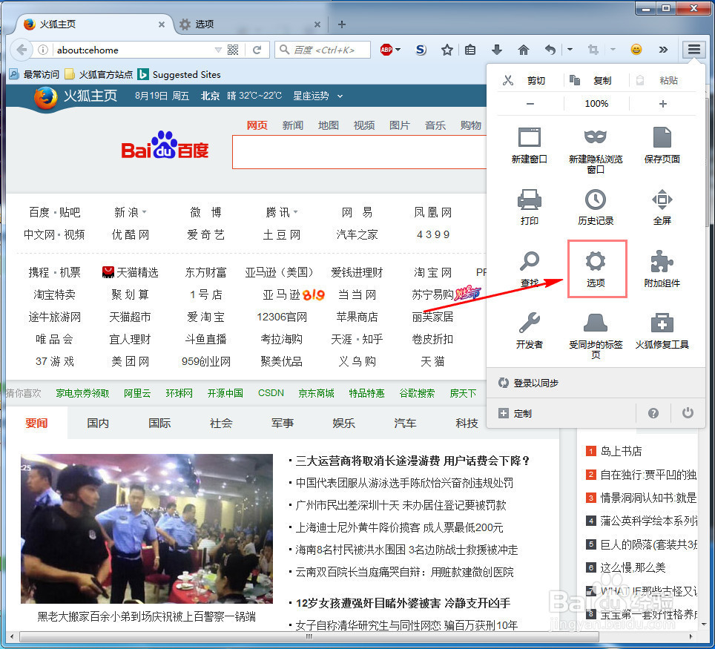Click the 保存页面 (Save Page) icon
Image resolution: width=715 pixels, height=649 pixels.
662,146
